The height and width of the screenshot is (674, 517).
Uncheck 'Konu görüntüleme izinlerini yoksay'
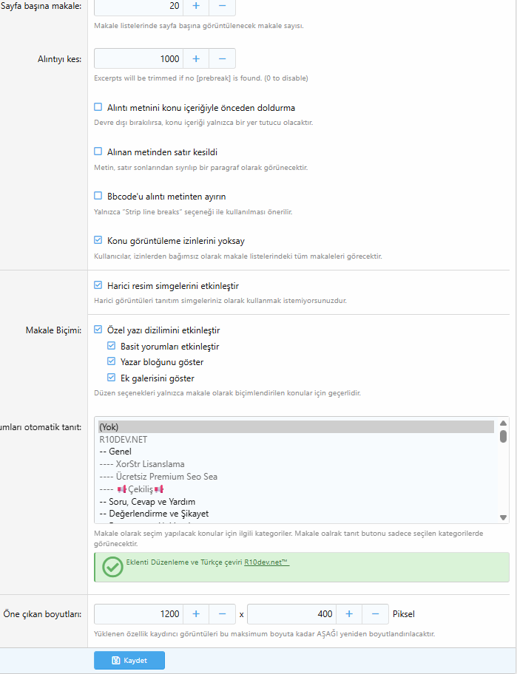98,240
